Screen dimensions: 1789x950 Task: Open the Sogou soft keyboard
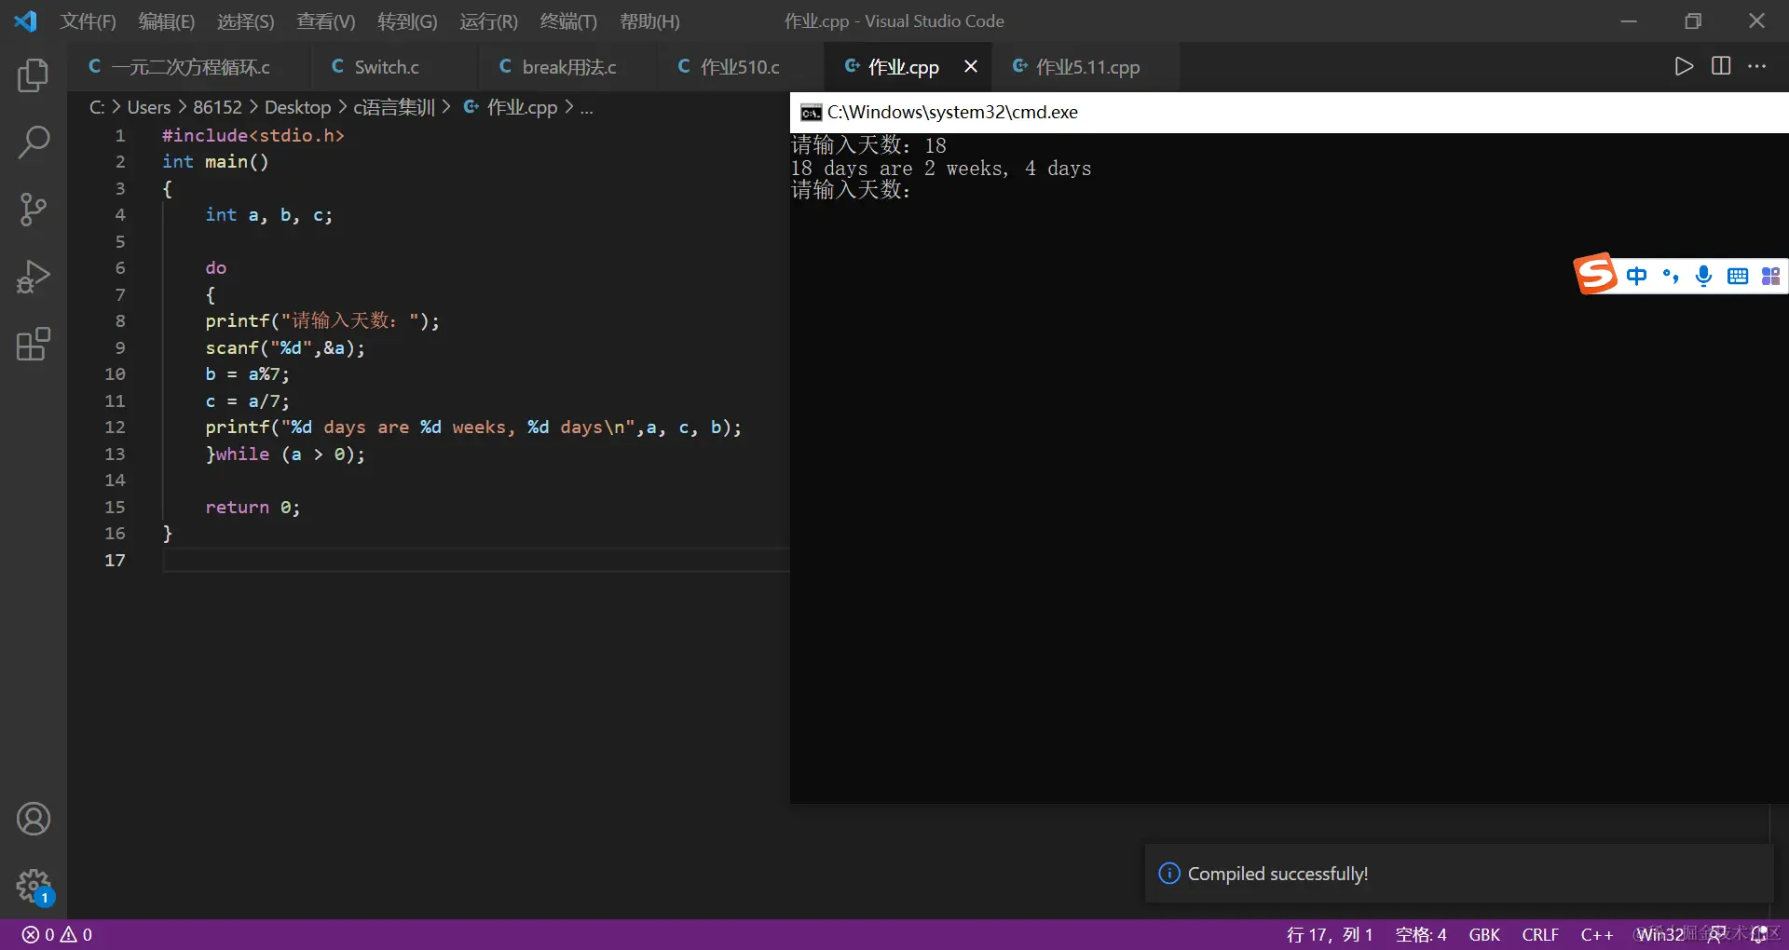coord(1737,276)
